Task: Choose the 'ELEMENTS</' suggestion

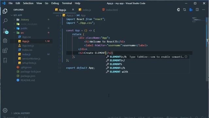Action: 147,60
